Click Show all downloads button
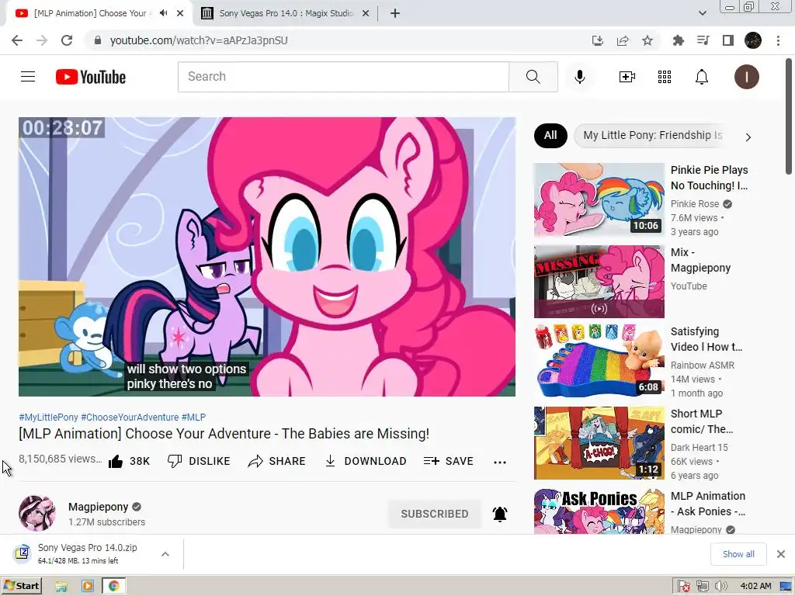The image size is (795, 596). (x=738, y=554)
